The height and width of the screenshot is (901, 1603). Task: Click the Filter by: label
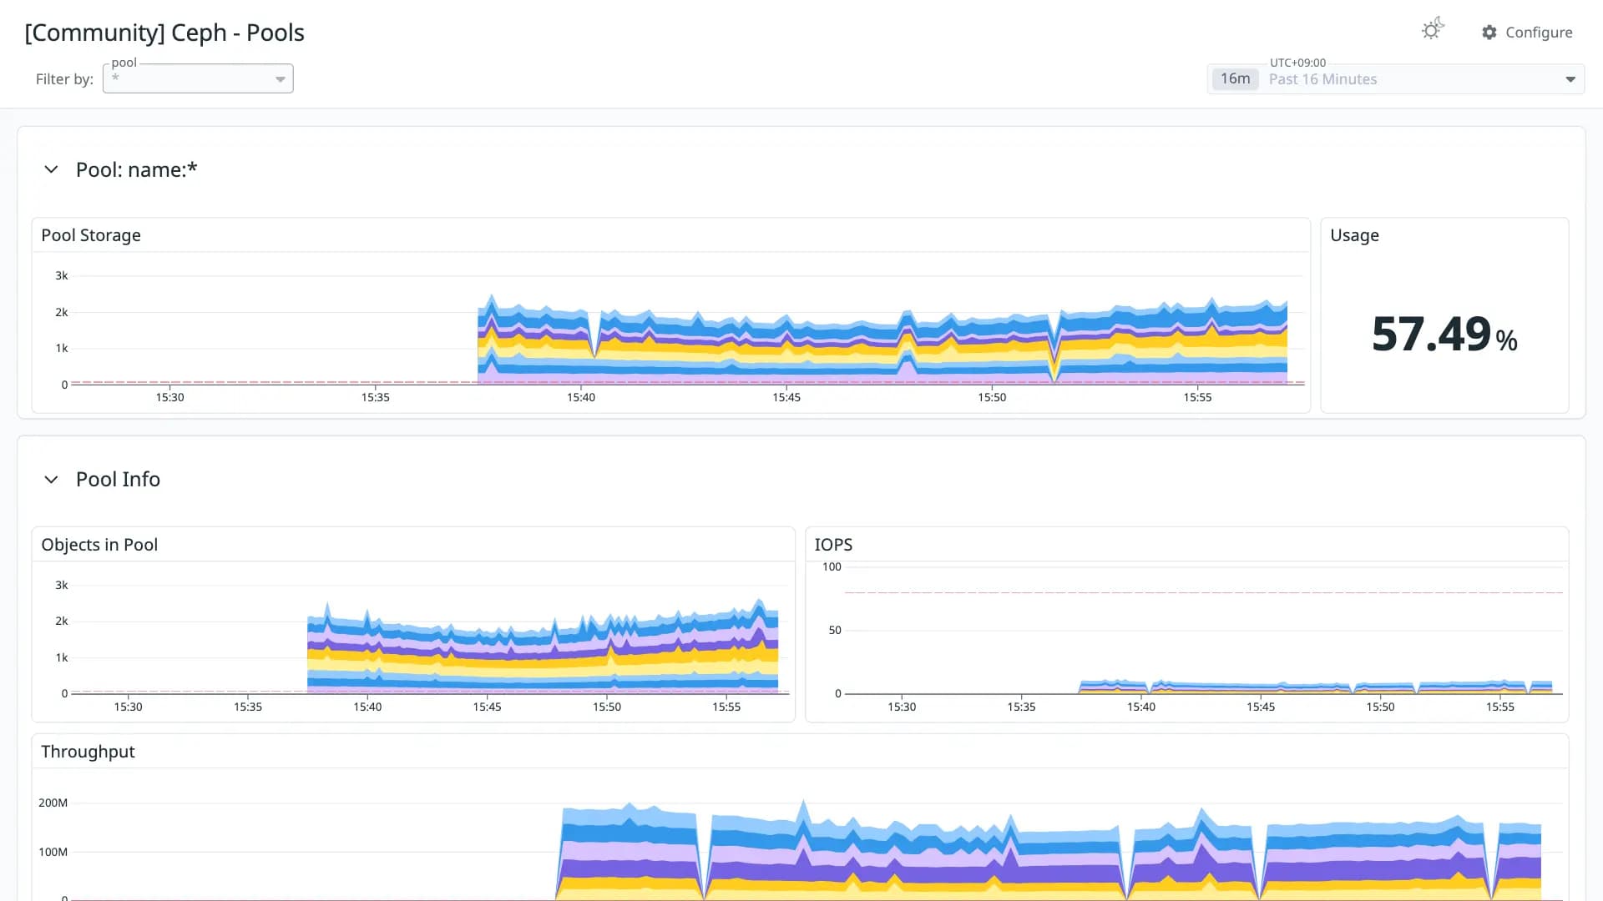[x=64, y=79]
